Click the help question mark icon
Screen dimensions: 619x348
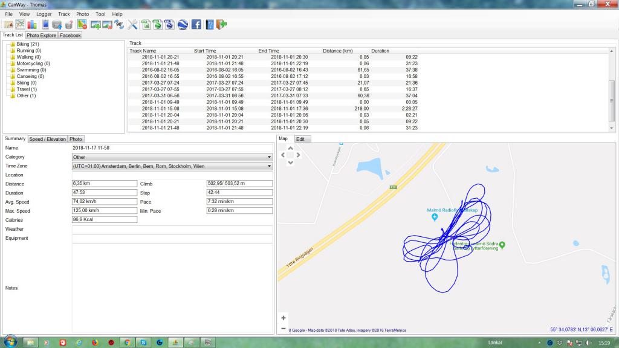210,25
